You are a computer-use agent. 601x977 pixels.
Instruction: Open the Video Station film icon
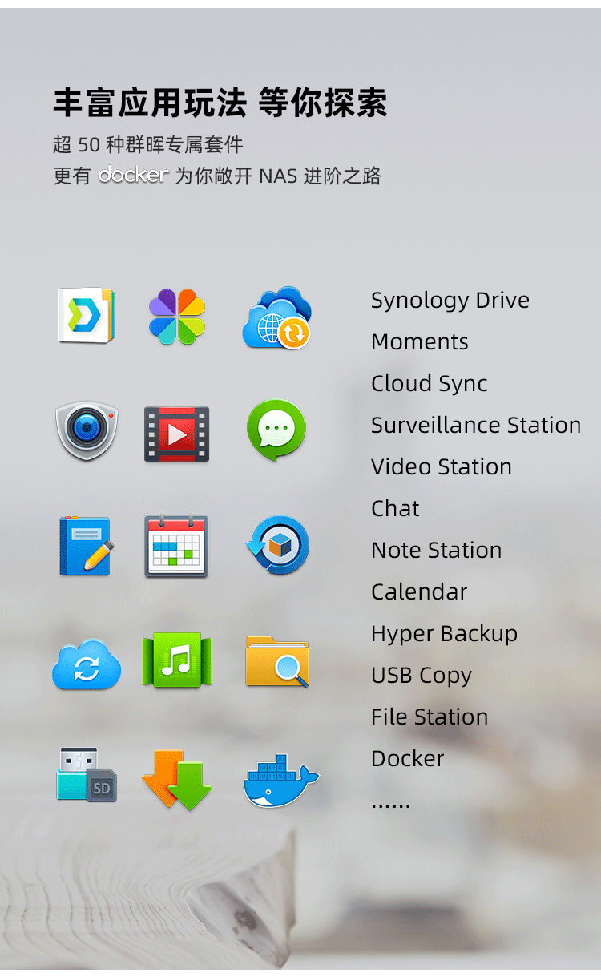(x=177, y=434)
